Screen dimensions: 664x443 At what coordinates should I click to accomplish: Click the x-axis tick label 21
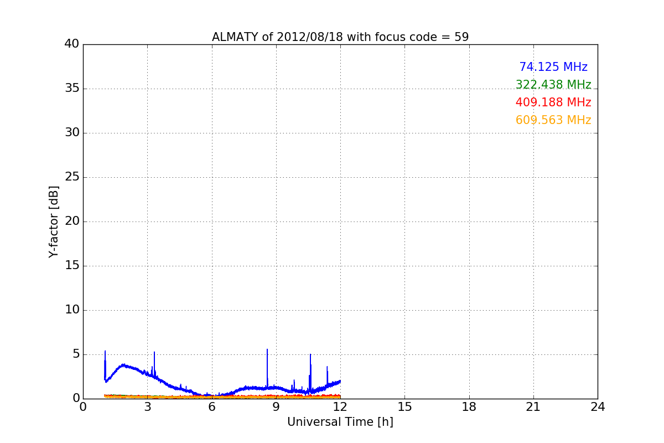point(533,407)
